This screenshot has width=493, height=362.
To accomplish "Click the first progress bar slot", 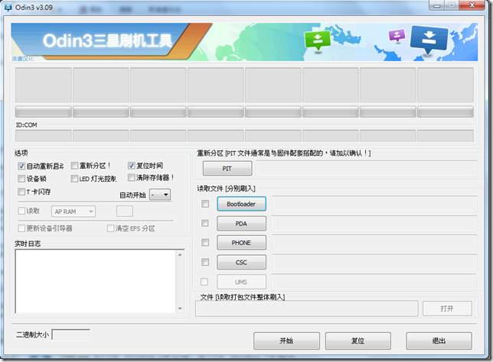I will coord(44,112).
